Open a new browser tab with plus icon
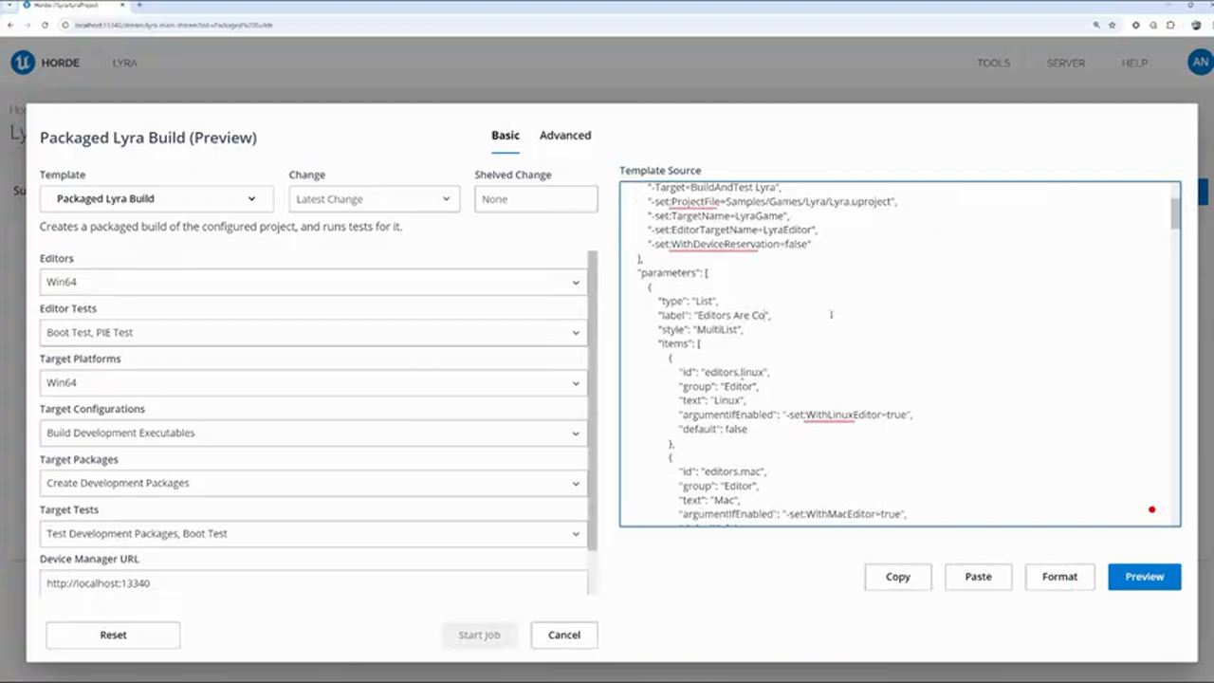The image size is (1214, 683). coord(139,6)
